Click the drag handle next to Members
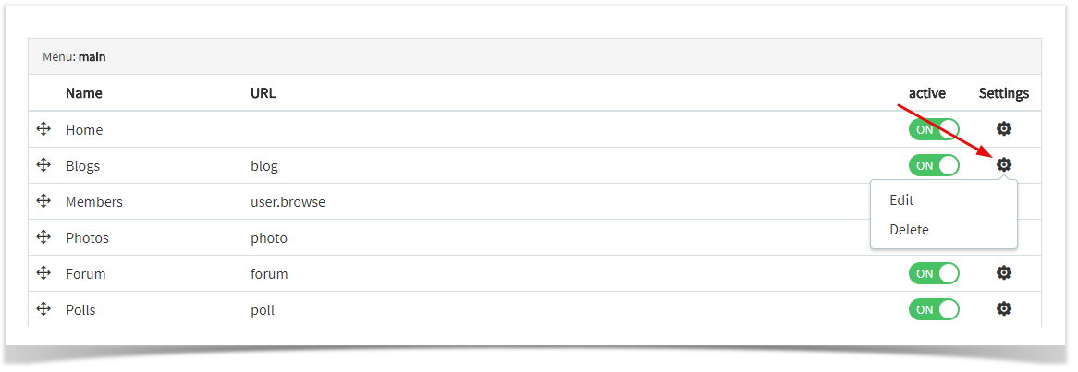The width and height of the screenshot is (1078, 372). [x=43, y=201]
